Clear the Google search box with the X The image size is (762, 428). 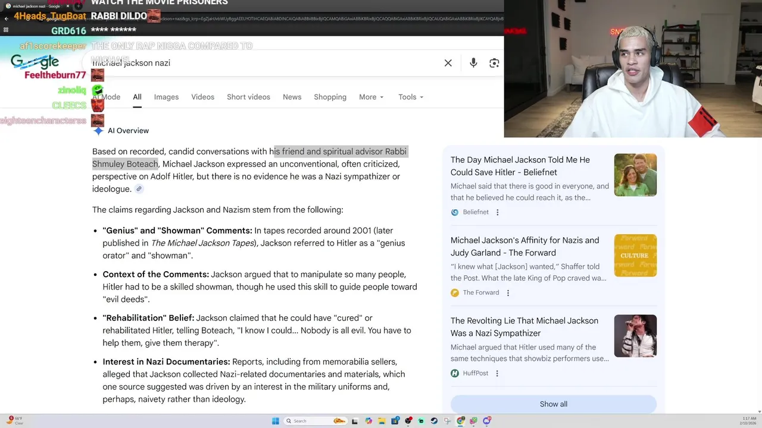point(448,63)
